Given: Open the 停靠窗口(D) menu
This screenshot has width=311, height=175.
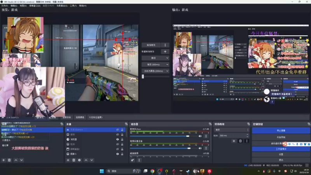Looking at the screenshot, I should coord(35,6).
